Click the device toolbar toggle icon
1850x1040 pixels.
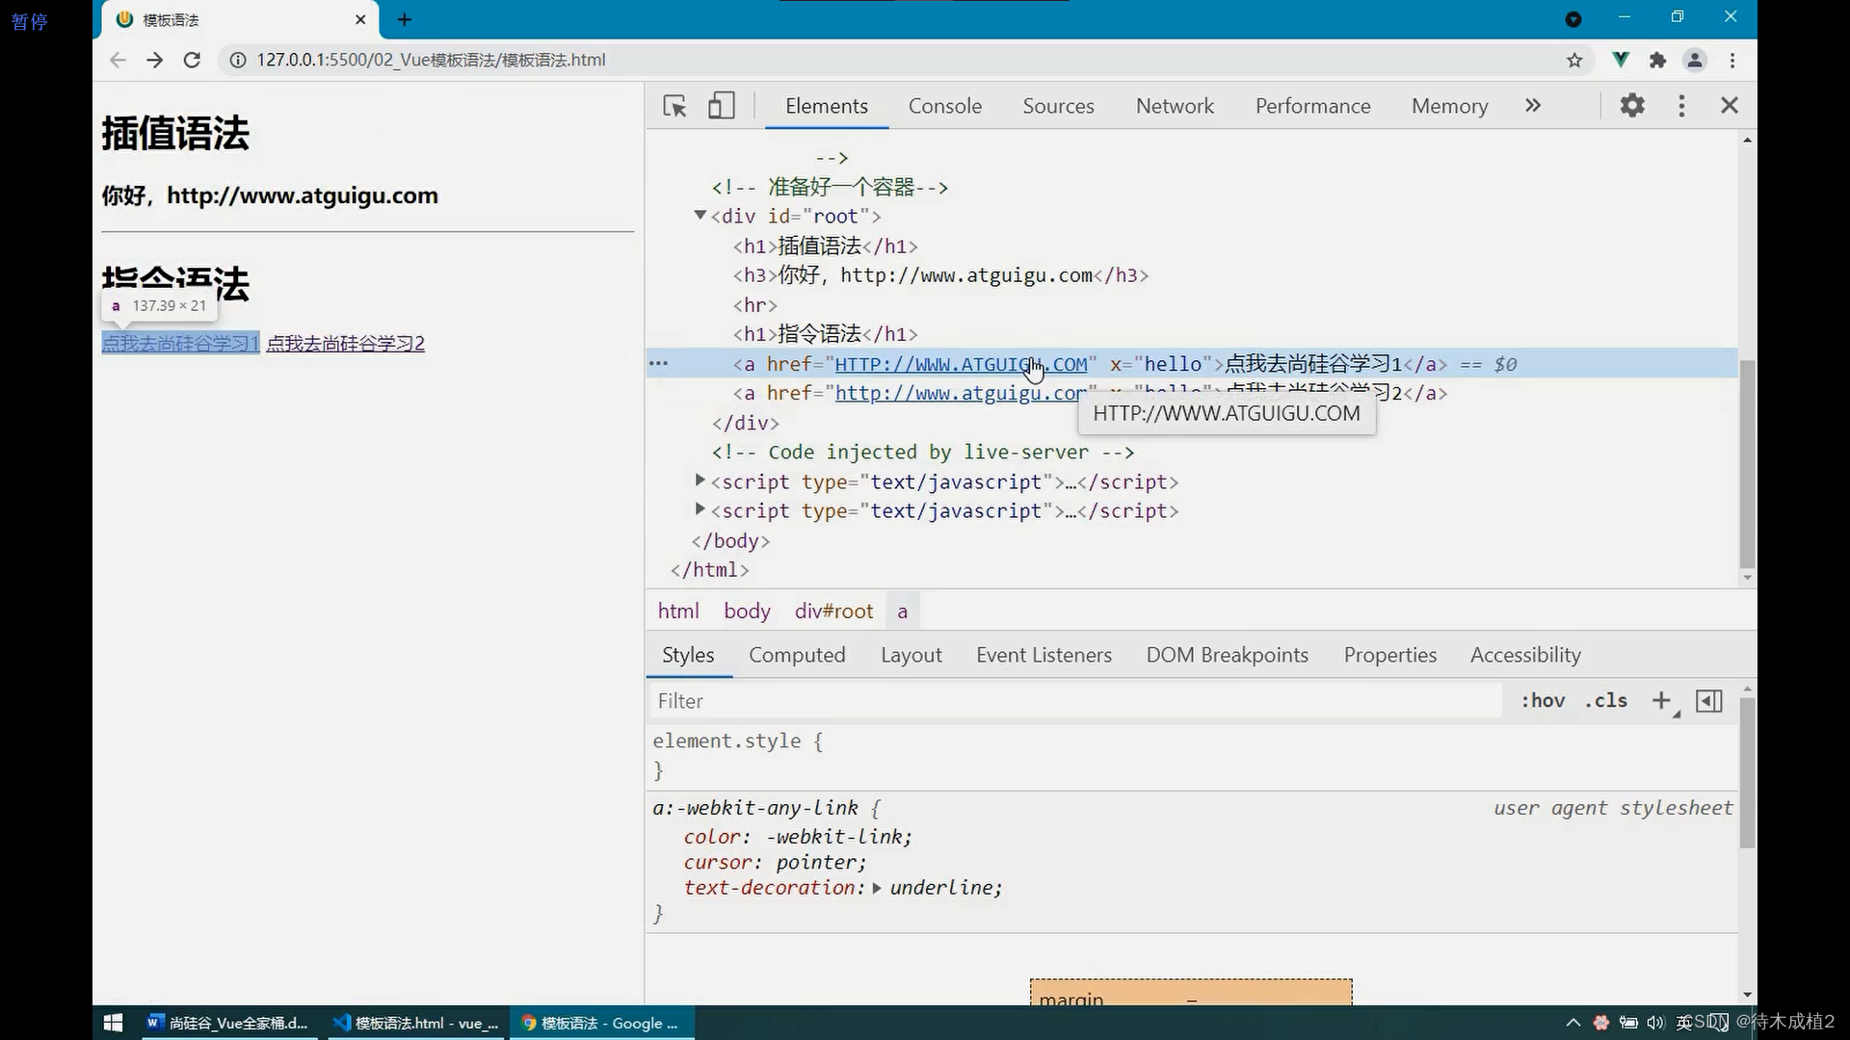[x=719, y=105]
